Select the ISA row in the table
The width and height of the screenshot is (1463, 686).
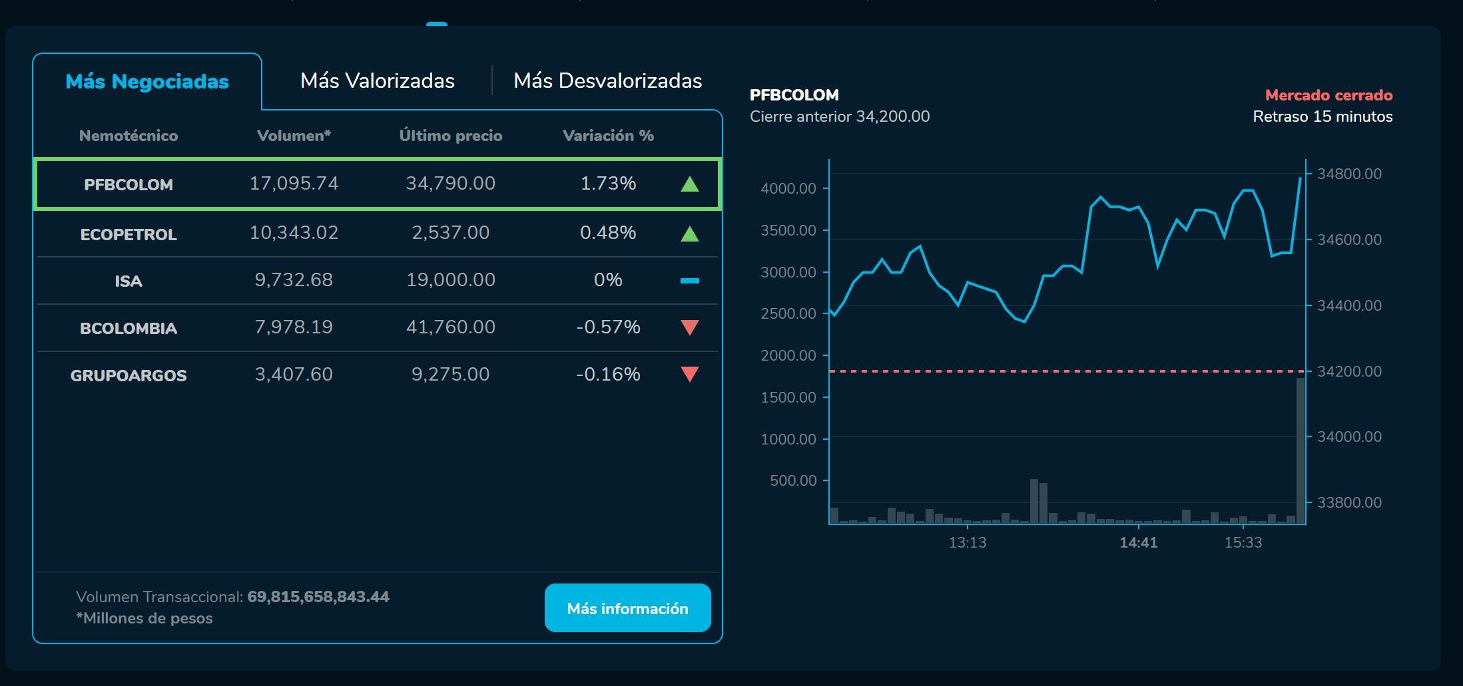373,280
